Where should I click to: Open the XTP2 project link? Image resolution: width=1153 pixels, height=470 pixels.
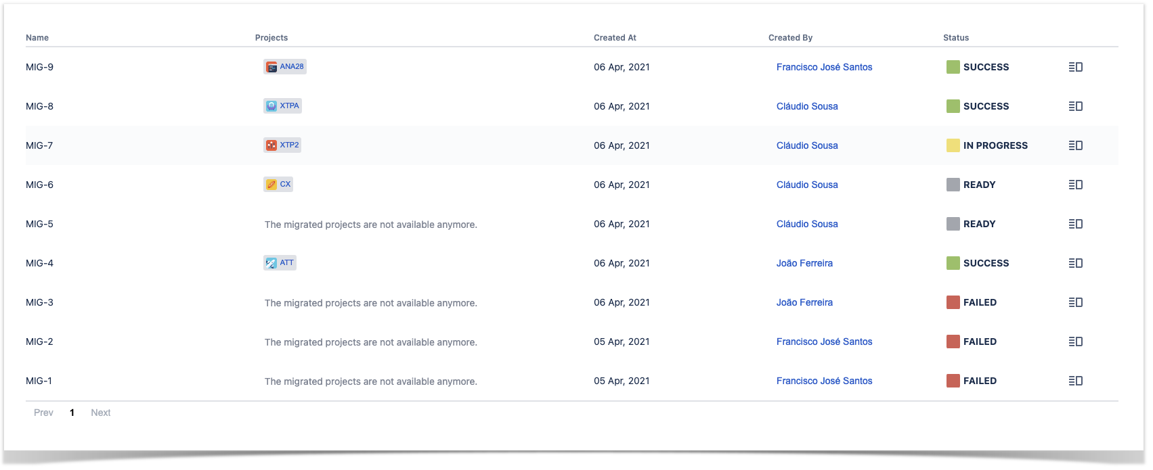289,145
